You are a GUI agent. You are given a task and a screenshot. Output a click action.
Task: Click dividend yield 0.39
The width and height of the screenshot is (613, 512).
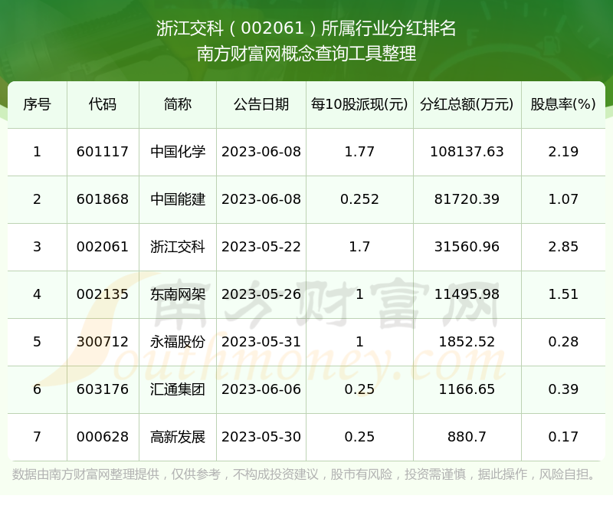coord(563,389)
